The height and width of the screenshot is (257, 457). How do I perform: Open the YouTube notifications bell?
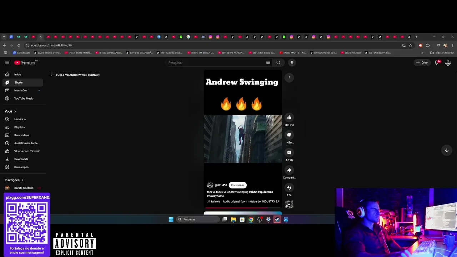[x=437, y=62]
